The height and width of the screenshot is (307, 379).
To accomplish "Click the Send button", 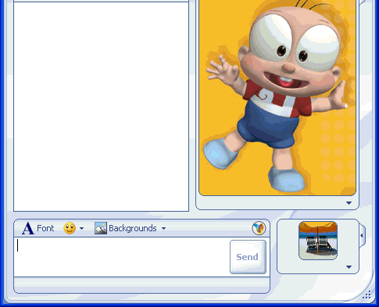I will pos(248,257).
